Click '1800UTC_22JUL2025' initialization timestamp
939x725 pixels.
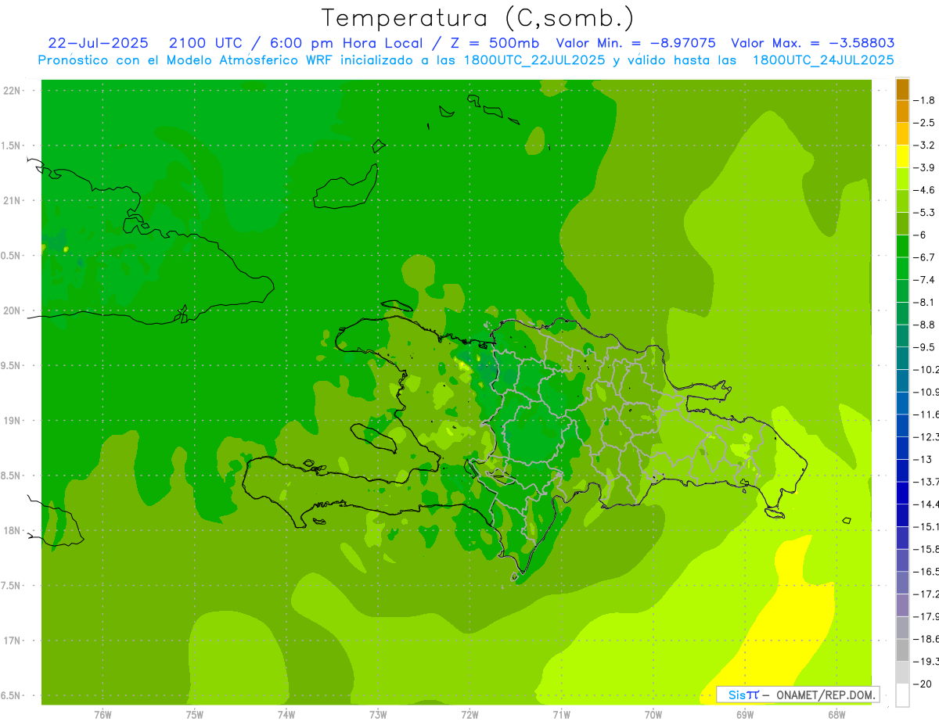point(534,60)
